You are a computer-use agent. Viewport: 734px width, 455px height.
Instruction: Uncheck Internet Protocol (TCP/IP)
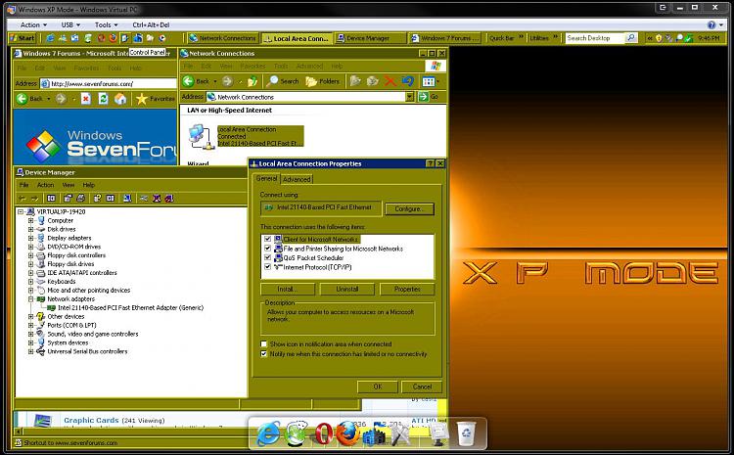click(268, 267)
